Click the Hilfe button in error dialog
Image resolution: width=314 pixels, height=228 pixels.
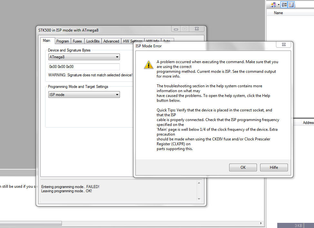point(274,167)
